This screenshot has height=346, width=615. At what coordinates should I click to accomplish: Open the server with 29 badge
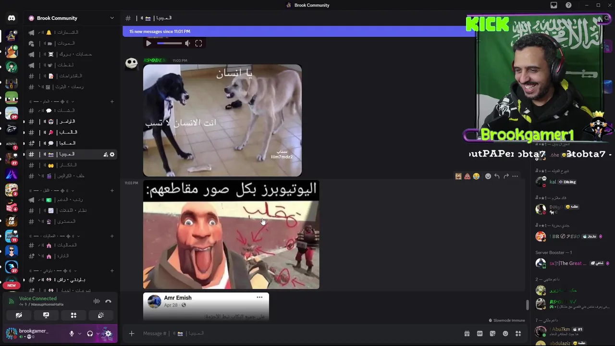[x=12, y=113]
